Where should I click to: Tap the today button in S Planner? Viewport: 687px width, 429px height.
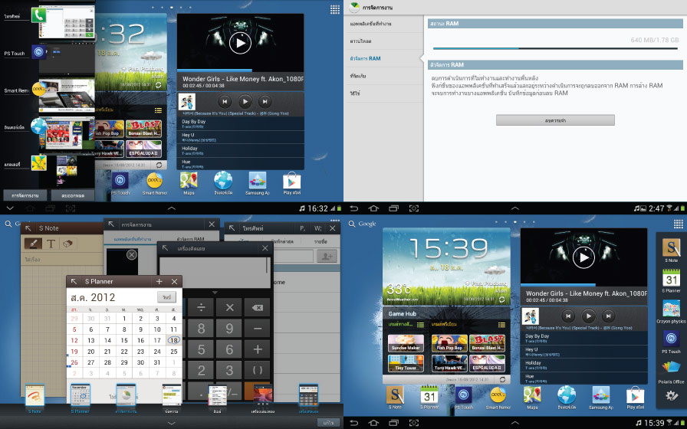click(x=166, y=297)
